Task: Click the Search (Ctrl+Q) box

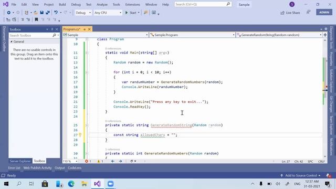Action: click(203, 4)
